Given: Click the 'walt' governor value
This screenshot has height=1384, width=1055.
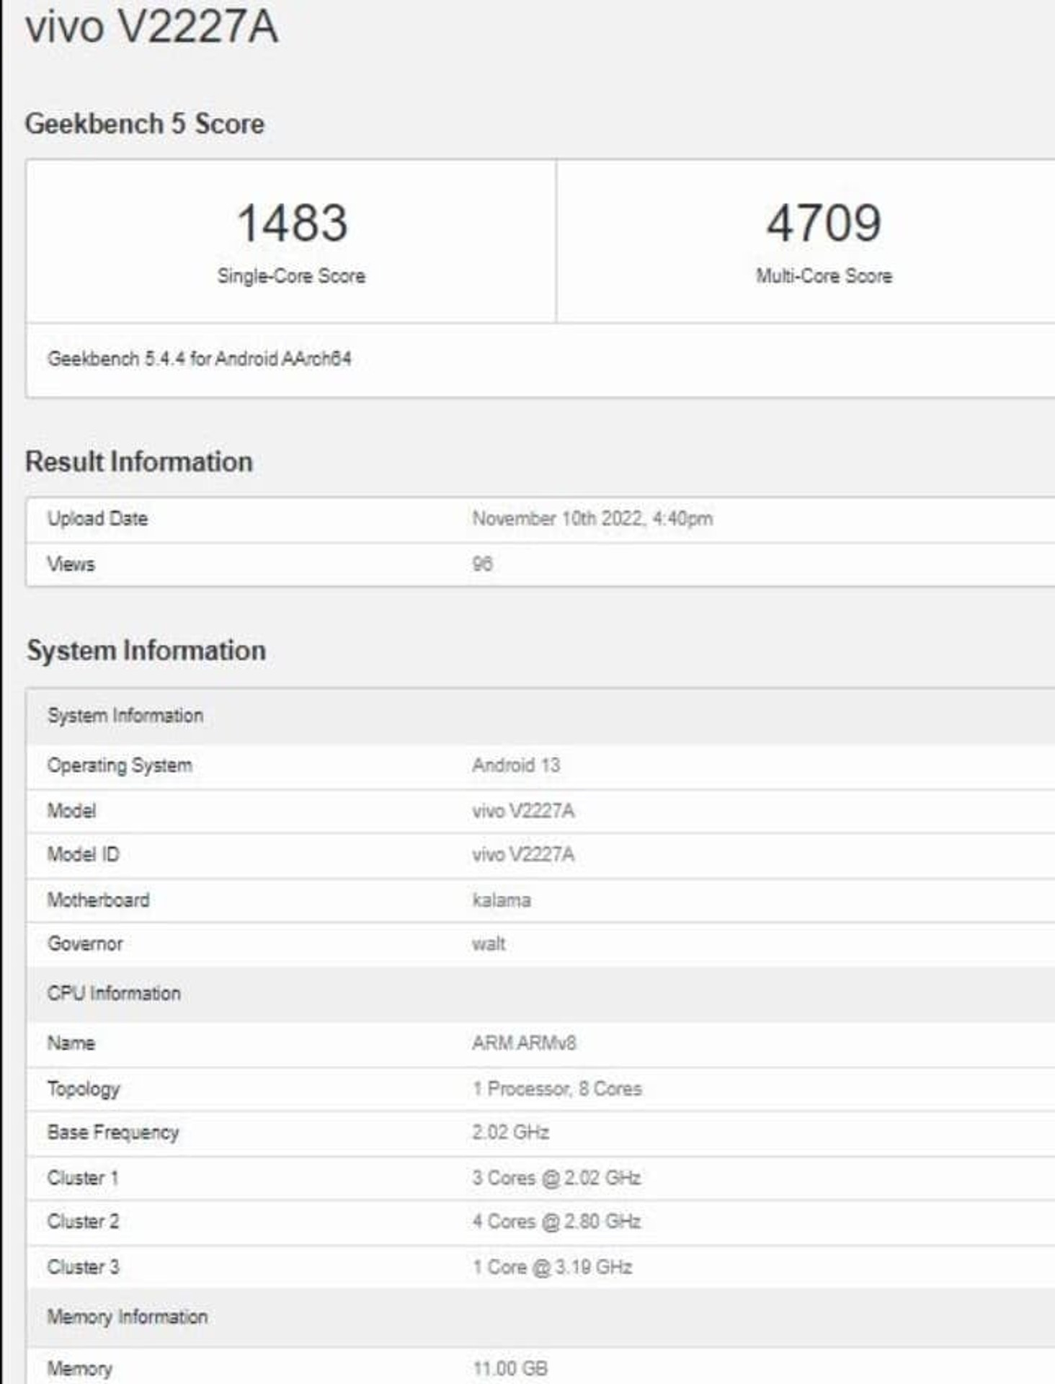Looking at the screenshot, I should pos(489,944).
